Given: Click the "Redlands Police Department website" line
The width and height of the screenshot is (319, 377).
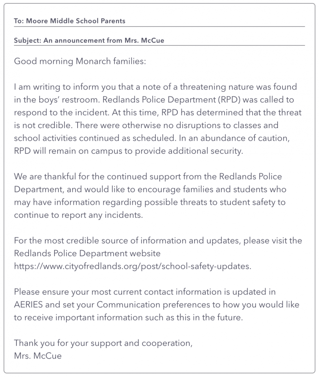Looking at the screenshot, I should click(x=87, y=254).
